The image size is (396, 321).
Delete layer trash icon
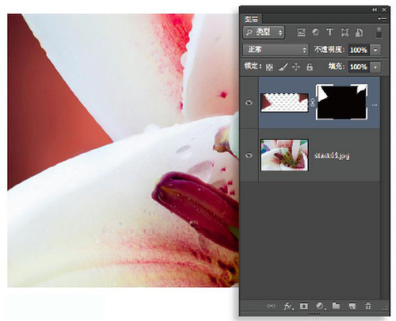point(368,306)
